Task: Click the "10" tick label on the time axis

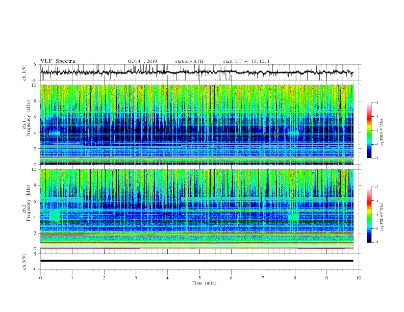Action: [x=359, y=278]
